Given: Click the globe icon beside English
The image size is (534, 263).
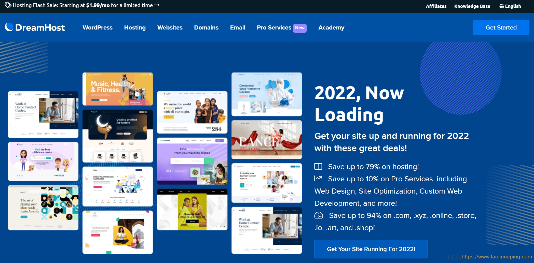Looking at the screenshot, I should click(502, 6).
